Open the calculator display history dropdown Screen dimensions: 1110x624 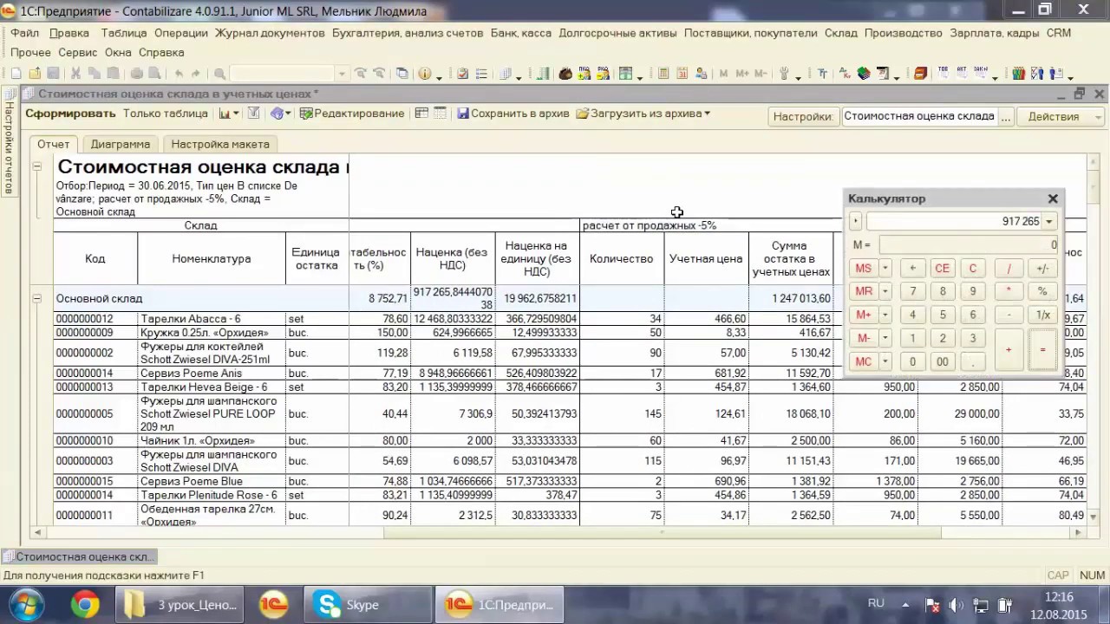point(1049,221)
